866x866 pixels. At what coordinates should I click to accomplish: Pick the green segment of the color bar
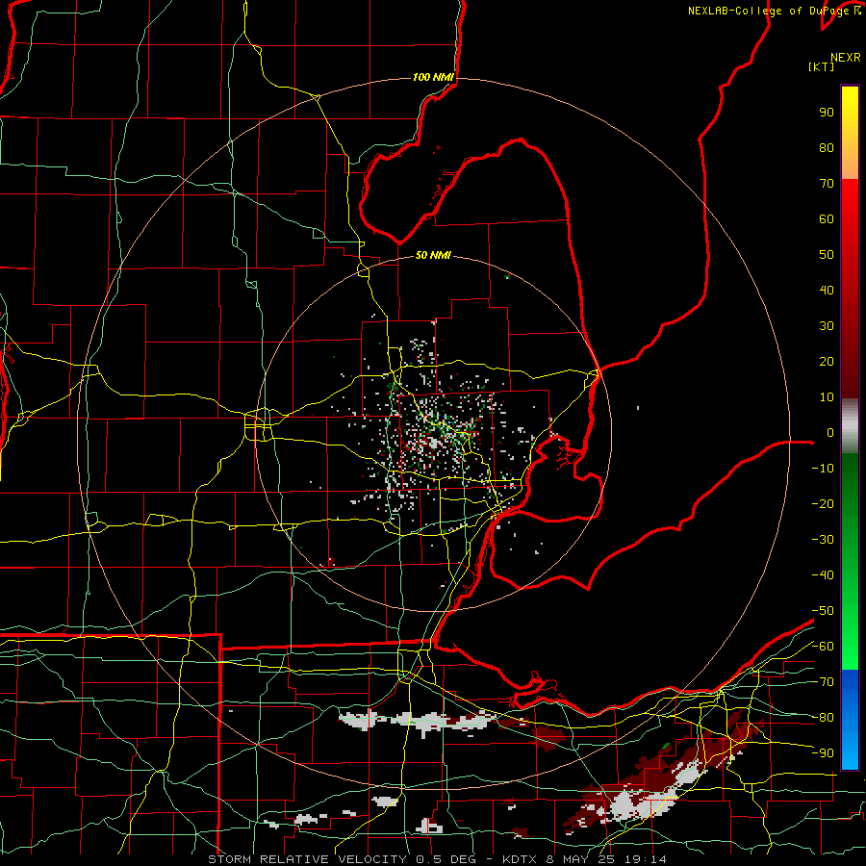click(x=850, y=562)
